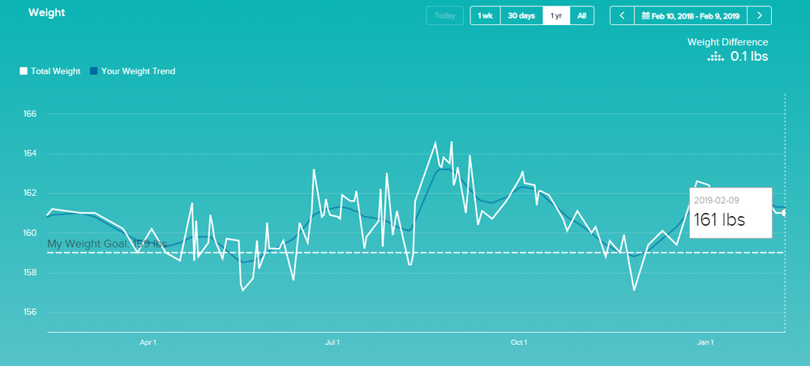Image resolution: width=810 pixels, height=366 pixels.
Task: Go to next date range arrow
Action: (759, 16)
